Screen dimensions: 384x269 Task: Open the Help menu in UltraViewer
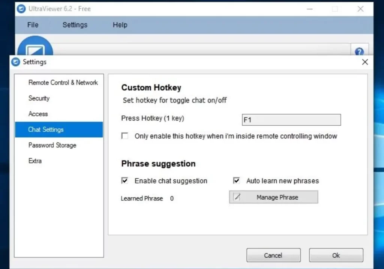coord(120,25)
